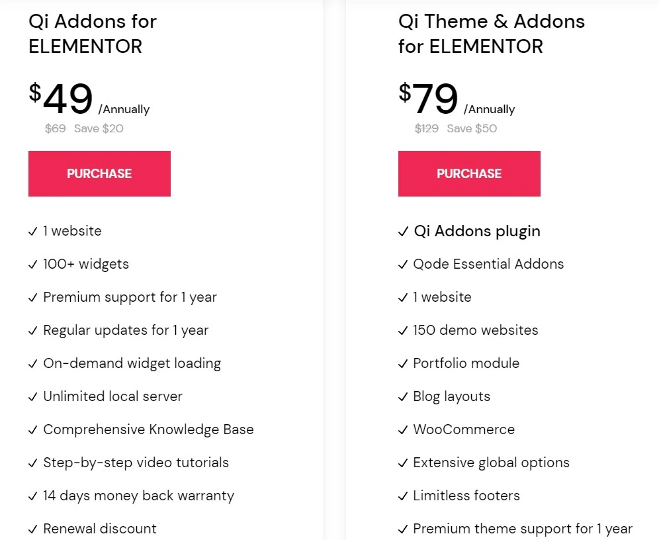659x540 pixels.
Task: Click PURCHASE button for $79 Theme & Addons plan
Action: 469,173
